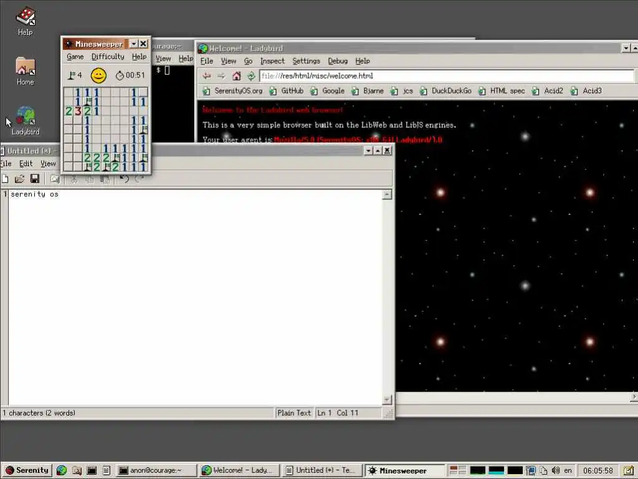
Task: Open the Ladybird home page icon
Action: [236, 75]
